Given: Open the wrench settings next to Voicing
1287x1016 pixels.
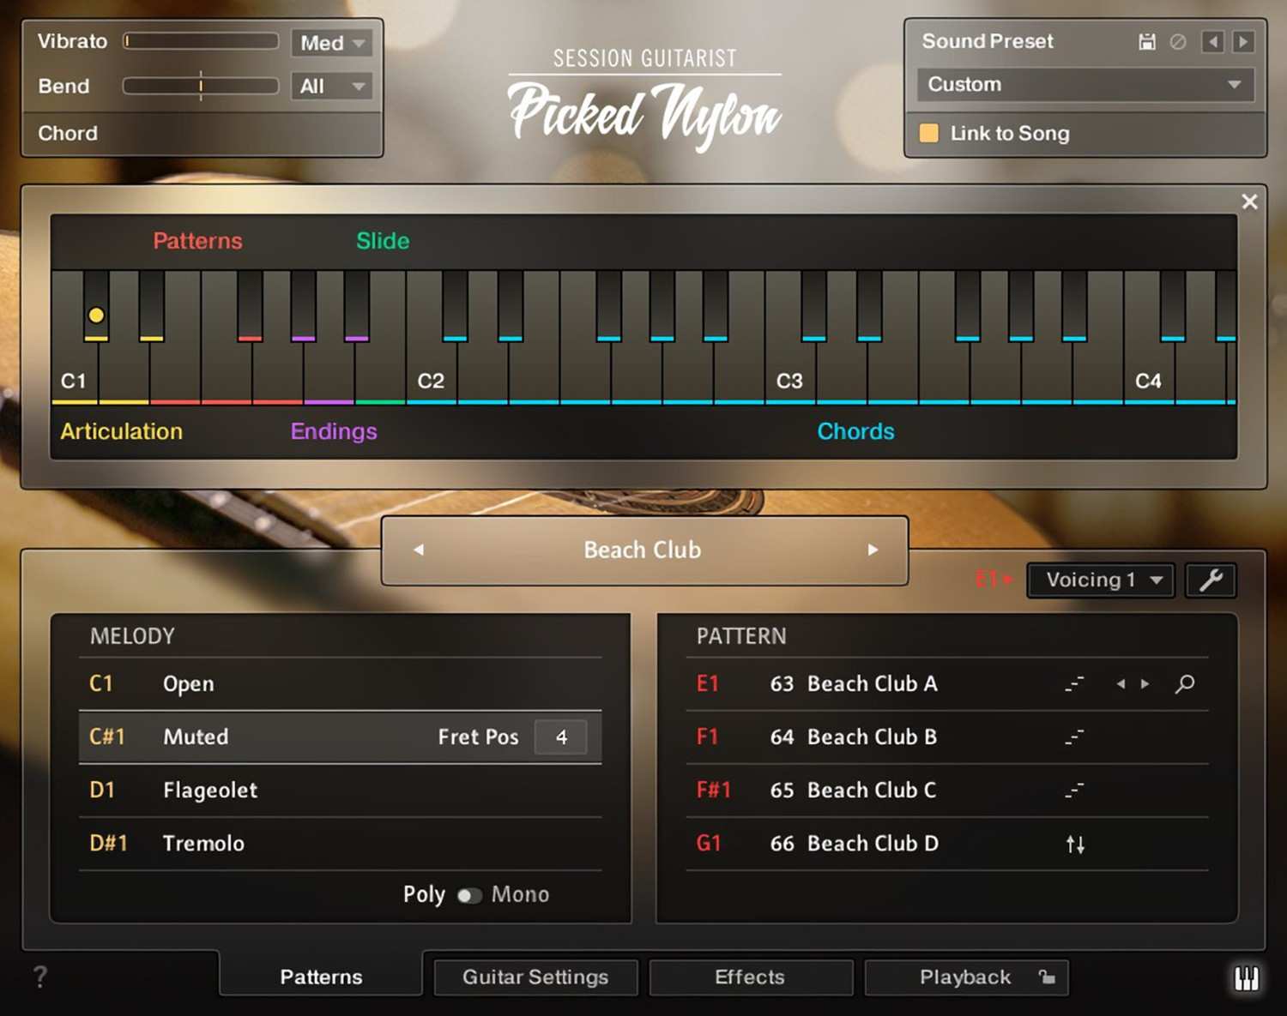Looking at the screenshot, I should point(1211,580).
